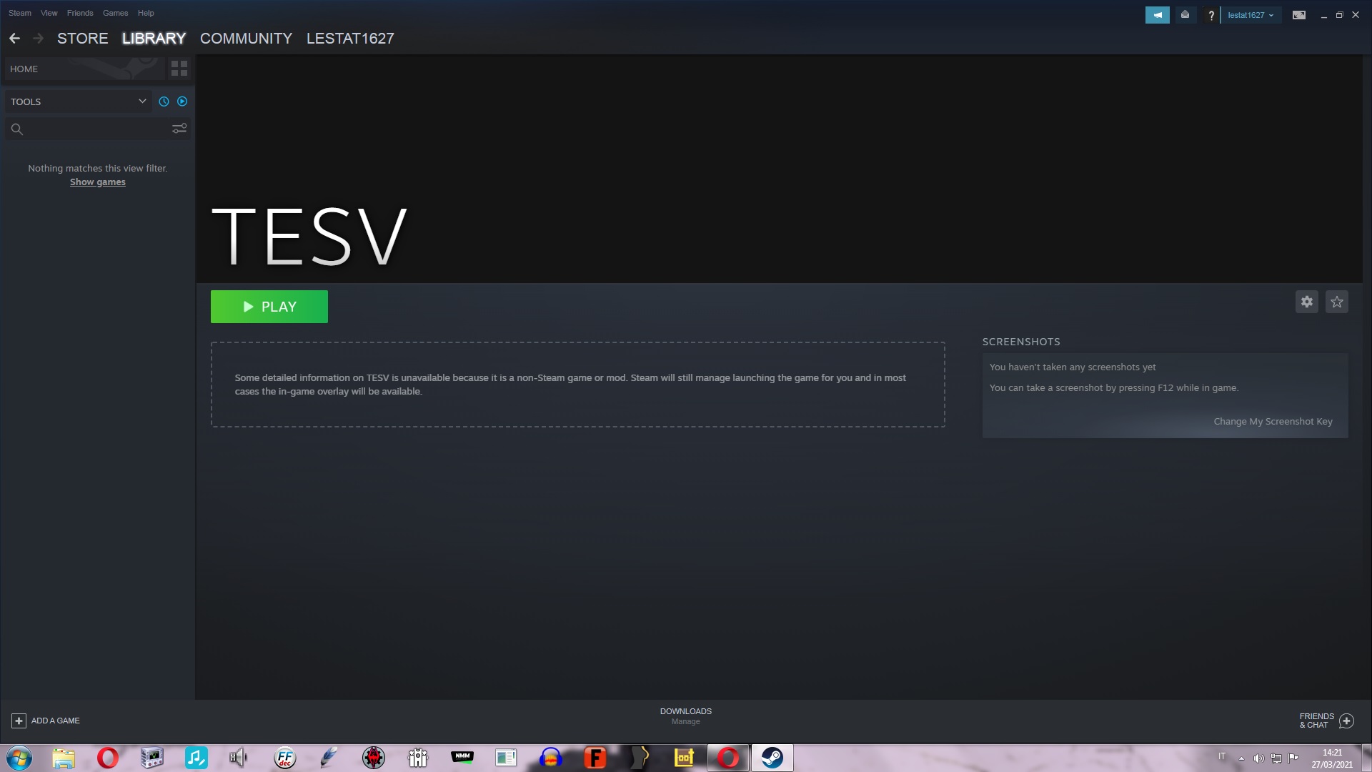Switch to the STORE tab

click(x=83, y=39)
